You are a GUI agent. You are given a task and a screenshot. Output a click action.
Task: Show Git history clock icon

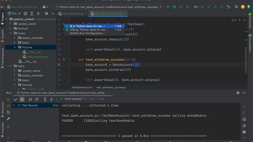(x=222, y=7)
